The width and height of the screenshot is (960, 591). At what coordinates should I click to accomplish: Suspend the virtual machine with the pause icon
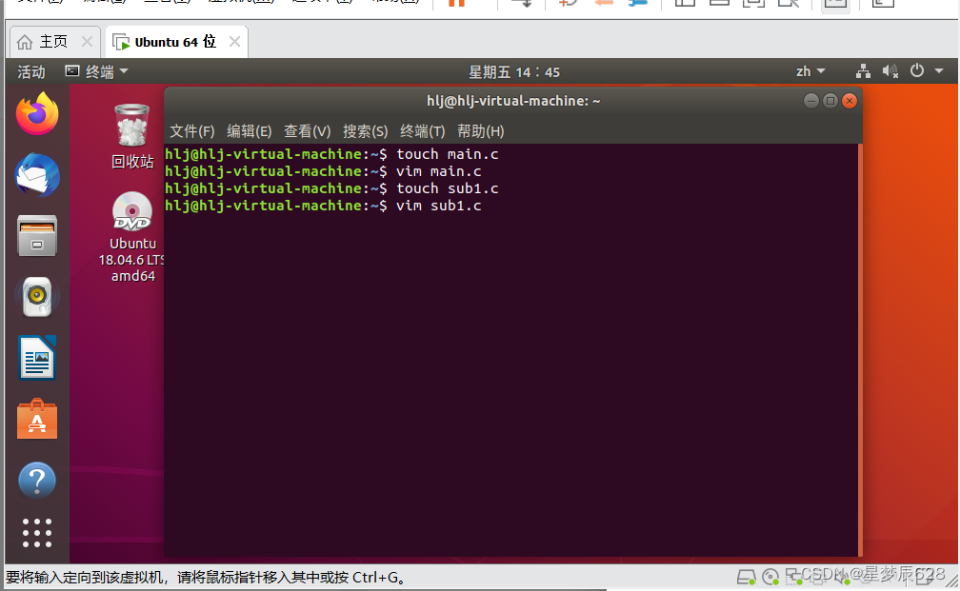point(454,5)
